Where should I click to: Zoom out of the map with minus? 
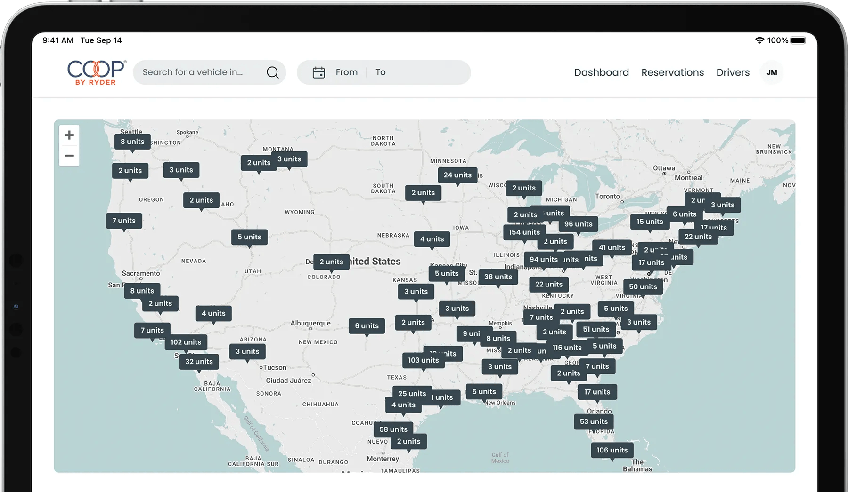click(69, 156)
